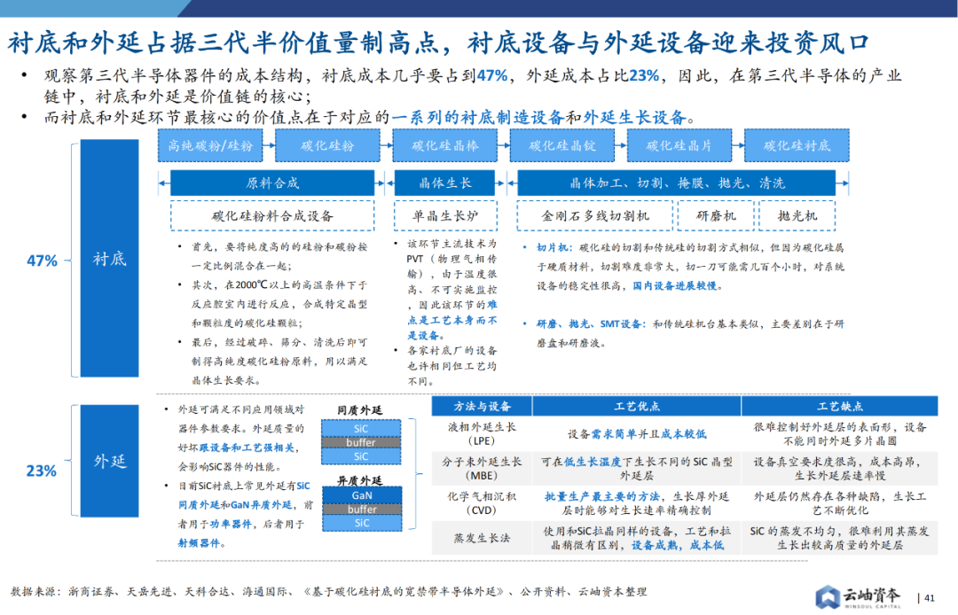Select the 碳化硅粉 flow box
958x615 pixels.
pos(327,145)
